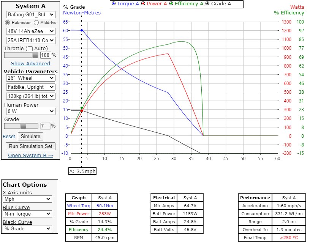
Task: Select the Hubmotor radio option
Action: [x=8, y=23]
